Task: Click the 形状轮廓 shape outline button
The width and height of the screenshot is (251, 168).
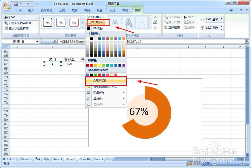Action: [96, 22]
